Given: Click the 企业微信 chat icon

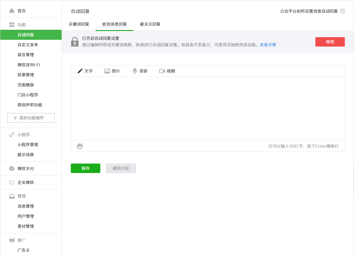Looking at the screenshot, I should 12,182.
